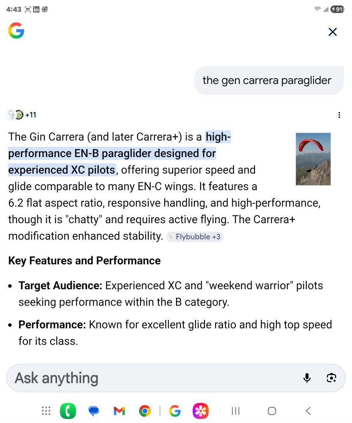The height and width of the screenshot is (423, 352).
Task: Open the Google app in the dock
Action: pos(175,411)
